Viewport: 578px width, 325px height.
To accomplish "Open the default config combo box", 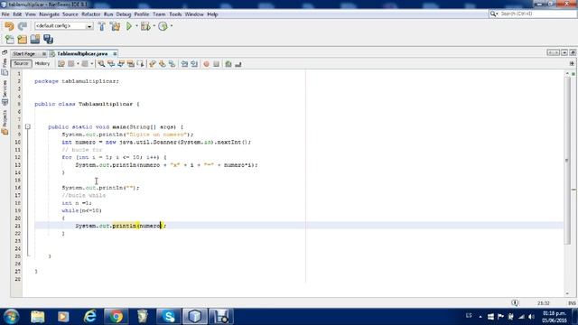I will coord(63,26).
